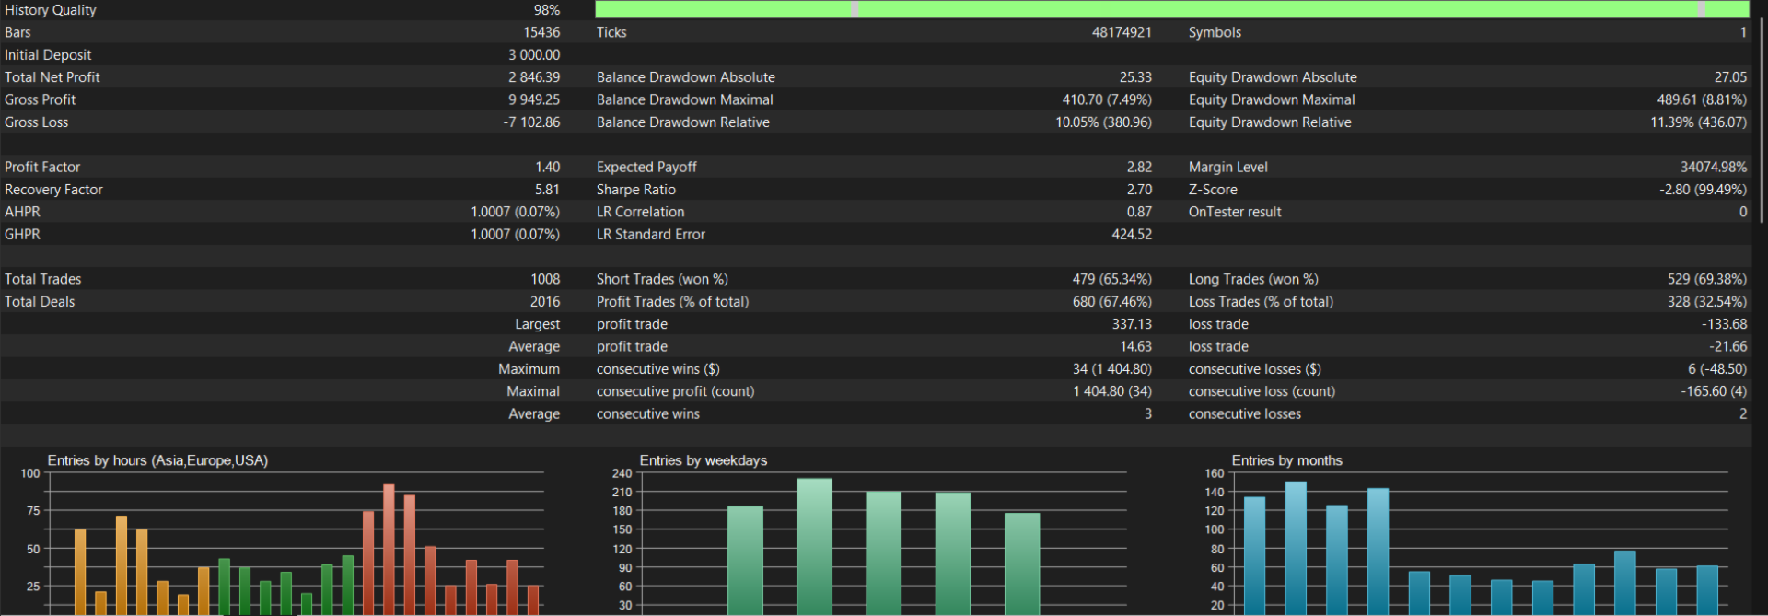Viewport: 1768px width, 616px height.
Task: Select Long Trades value 529 (69.38%)
Action: pyautogui.click(x=1706, y=279)
